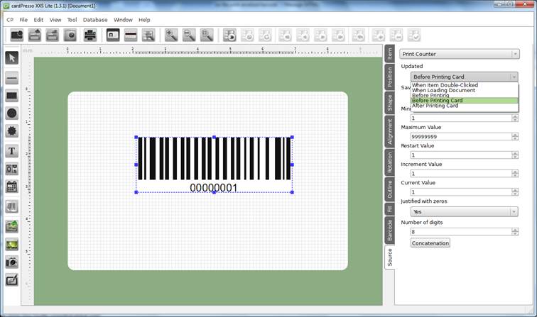Select the arrow pointer tool

click(x=11, y=57)
